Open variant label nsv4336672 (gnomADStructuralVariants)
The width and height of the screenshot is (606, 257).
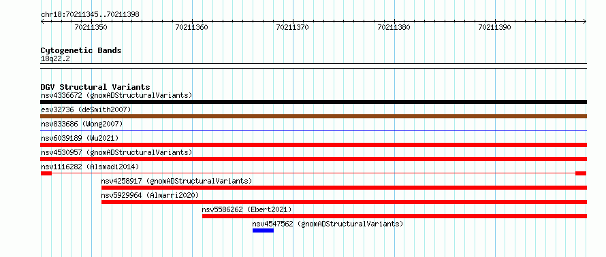coord(116,95)
